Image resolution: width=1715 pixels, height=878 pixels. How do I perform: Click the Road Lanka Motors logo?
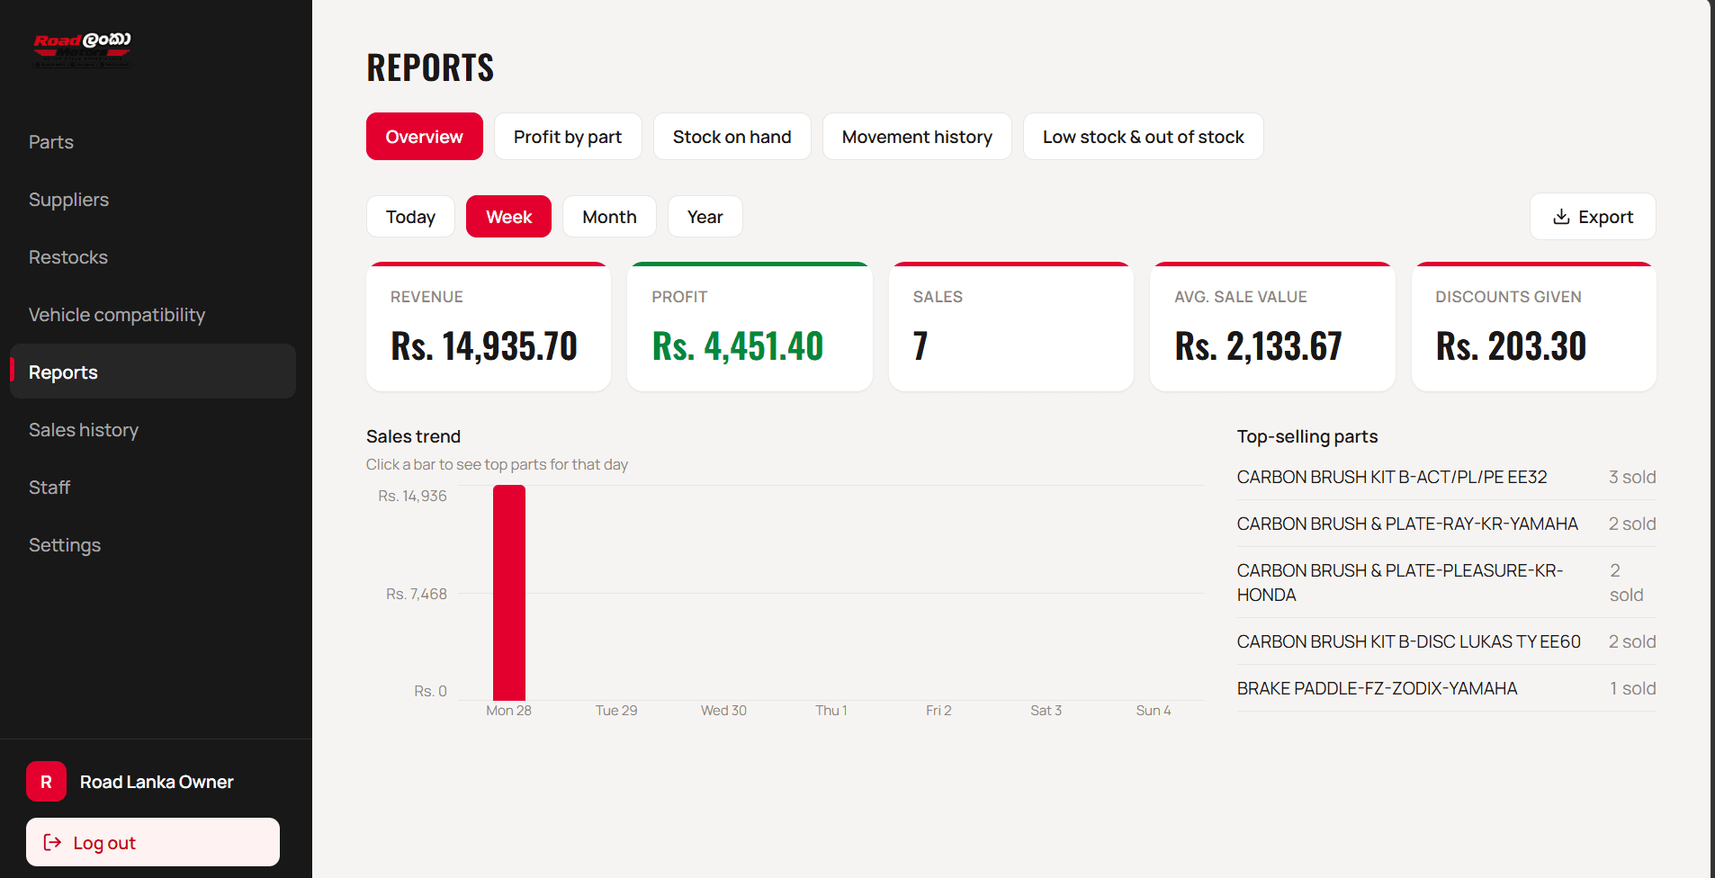click(x=82, y=49)
